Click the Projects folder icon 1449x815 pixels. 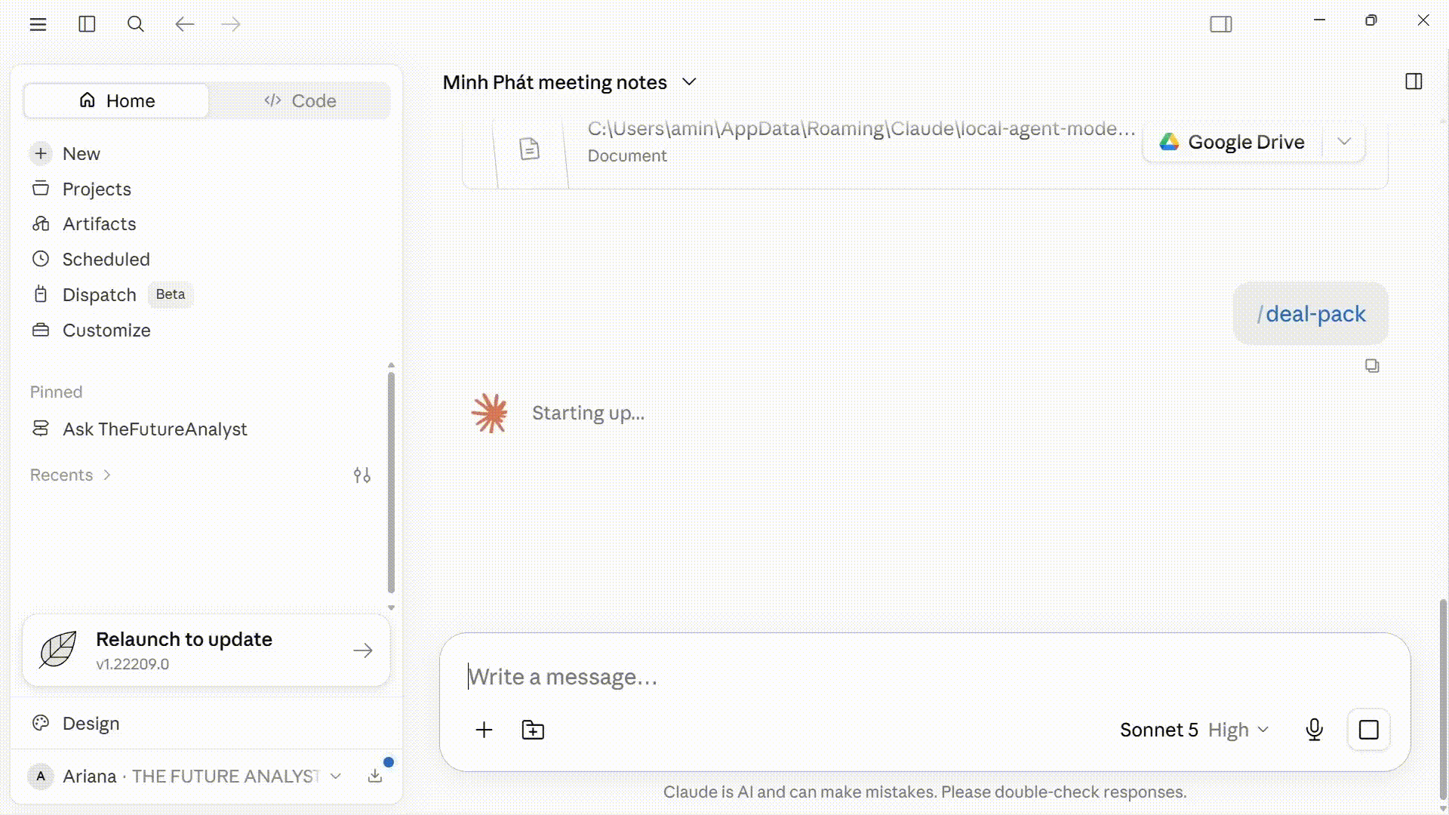(x=41, y=189)
